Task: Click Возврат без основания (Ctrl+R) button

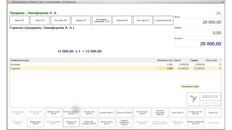Action: click(89, 123)
